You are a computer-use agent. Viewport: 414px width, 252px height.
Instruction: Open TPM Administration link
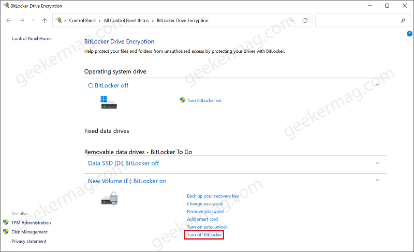[31, 223]
